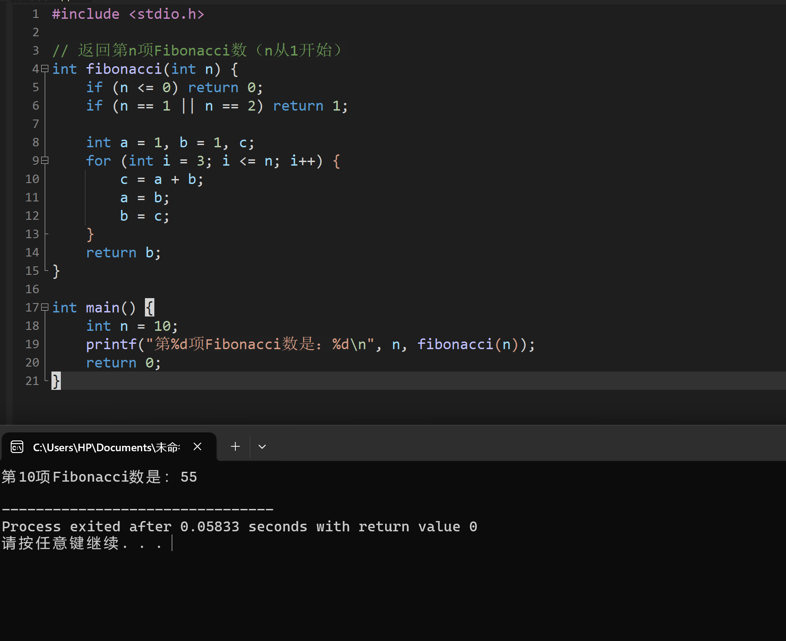Collapse the for loop fold marker
Screen dimensions: 786x641
pos(45,161)
